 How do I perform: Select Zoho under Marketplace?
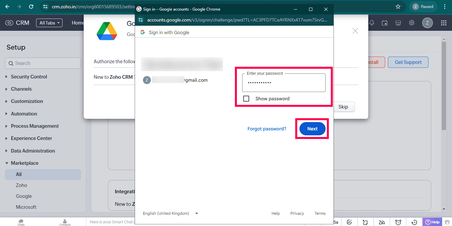coord(22,185)
